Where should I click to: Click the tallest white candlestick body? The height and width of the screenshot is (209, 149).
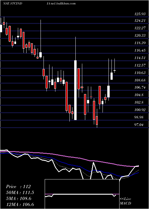click(75, 90)
